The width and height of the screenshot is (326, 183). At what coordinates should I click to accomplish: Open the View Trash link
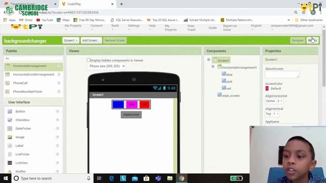point(192,28)
